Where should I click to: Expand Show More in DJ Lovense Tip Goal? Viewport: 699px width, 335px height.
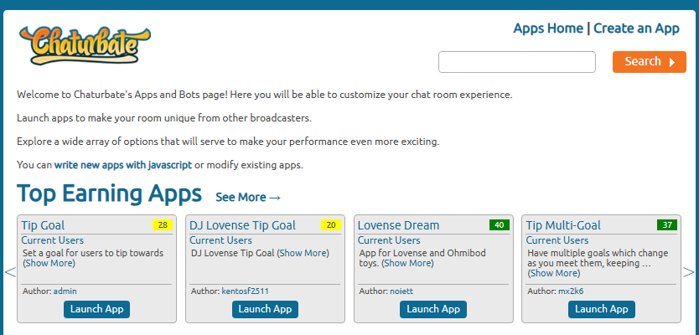point(303,253)
